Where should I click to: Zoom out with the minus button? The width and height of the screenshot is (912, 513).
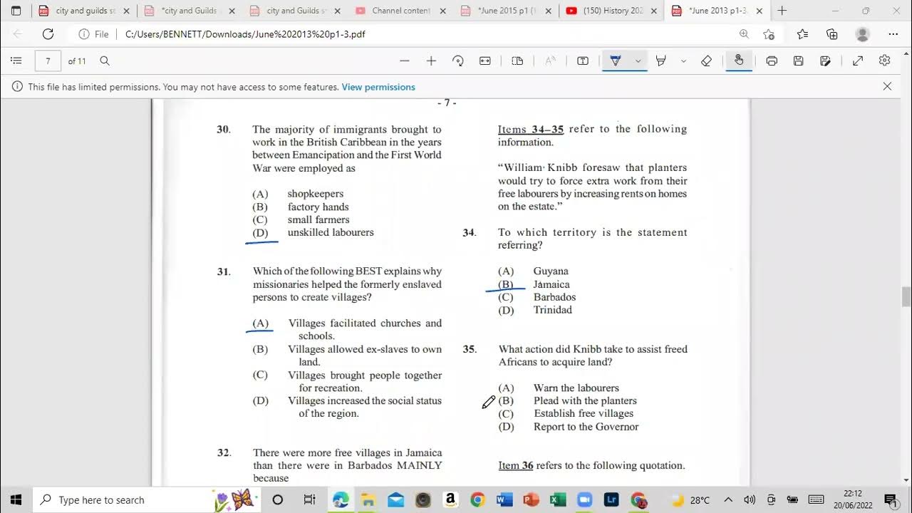pos(405,61)
